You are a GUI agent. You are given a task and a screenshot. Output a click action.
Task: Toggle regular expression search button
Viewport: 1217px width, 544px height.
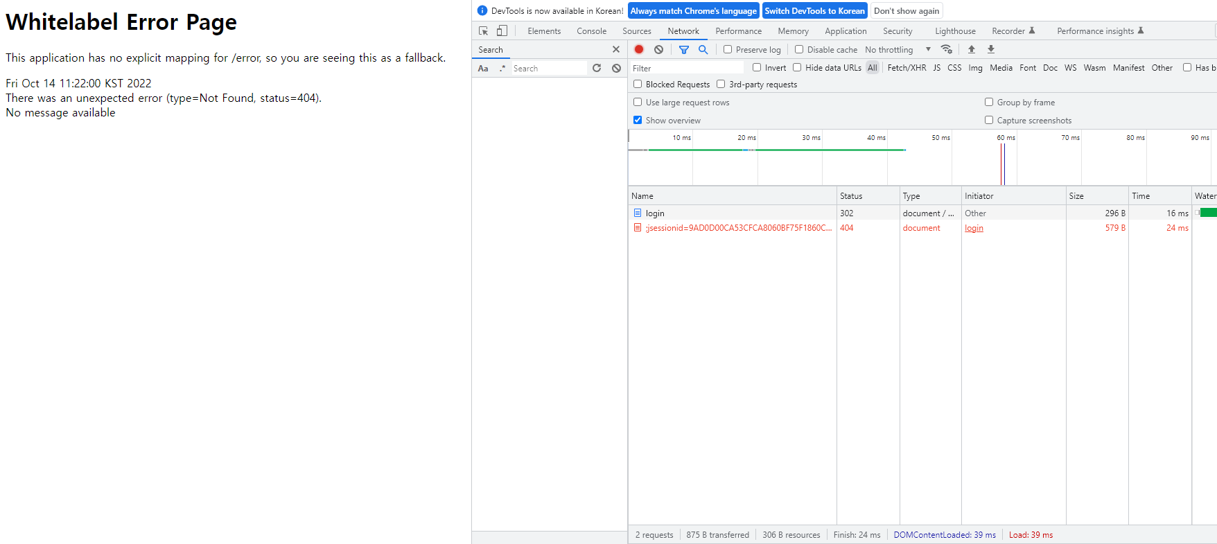tap(502, 68)
